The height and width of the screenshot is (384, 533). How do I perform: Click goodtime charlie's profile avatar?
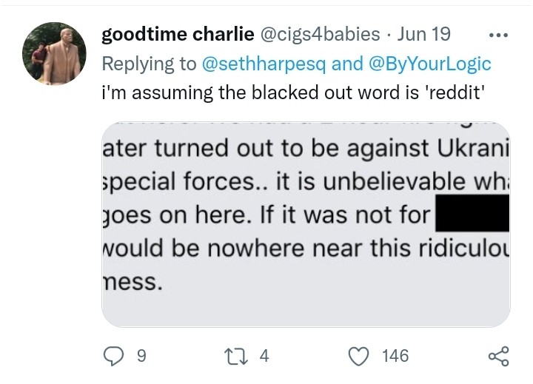click(52, 53)
